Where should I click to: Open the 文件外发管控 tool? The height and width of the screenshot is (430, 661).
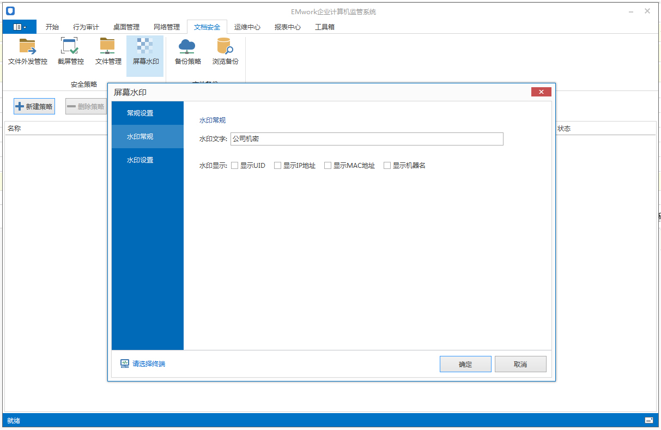[28, 52]
